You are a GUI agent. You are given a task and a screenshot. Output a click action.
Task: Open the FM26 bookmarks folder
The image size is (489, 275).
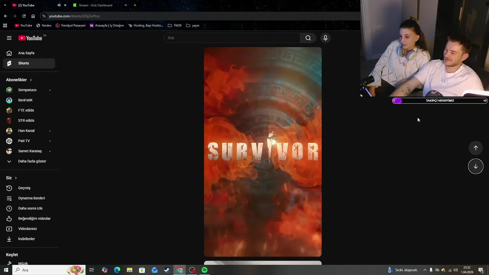pos(175,26)
